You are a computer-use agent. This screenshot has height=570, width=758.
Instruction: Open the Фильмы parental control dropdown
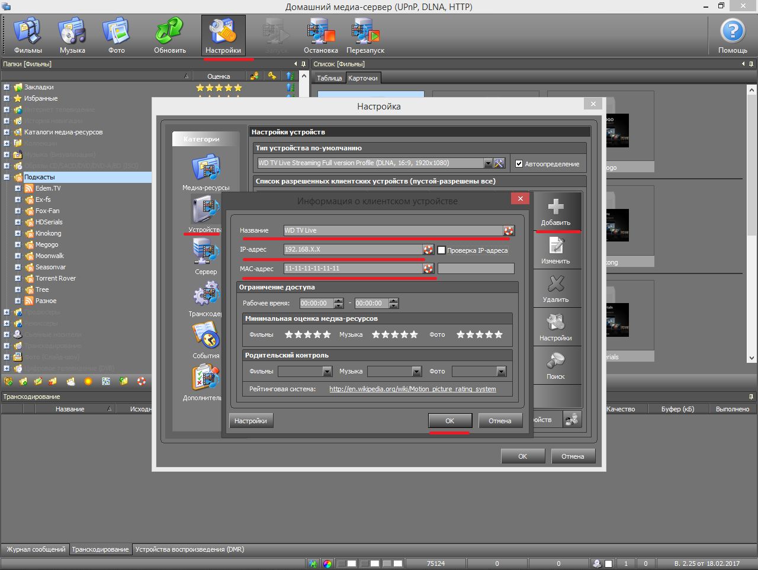point(327,372)
